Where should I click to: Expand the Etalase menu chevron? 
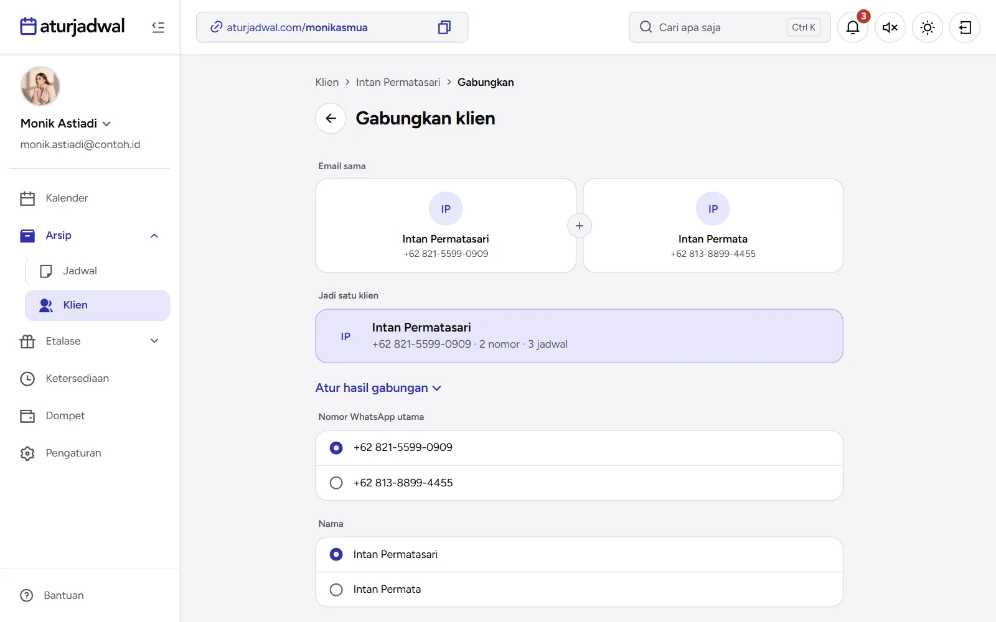(x=154, y=341)
